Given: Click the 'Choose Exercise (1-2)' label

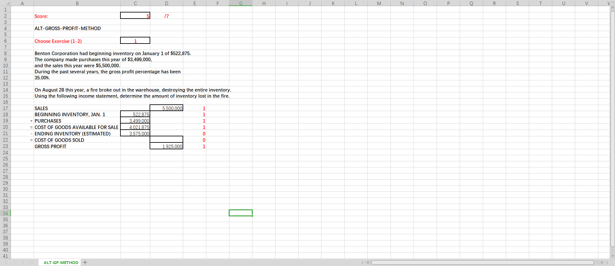Looking at the screenshot, I should point(58,41).
